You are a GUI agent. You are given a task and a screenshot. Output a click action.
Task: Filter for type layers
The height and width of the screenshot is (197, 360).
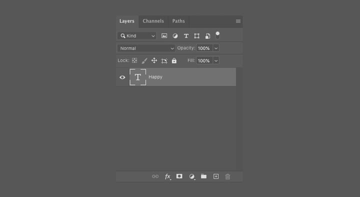point(186,36)
